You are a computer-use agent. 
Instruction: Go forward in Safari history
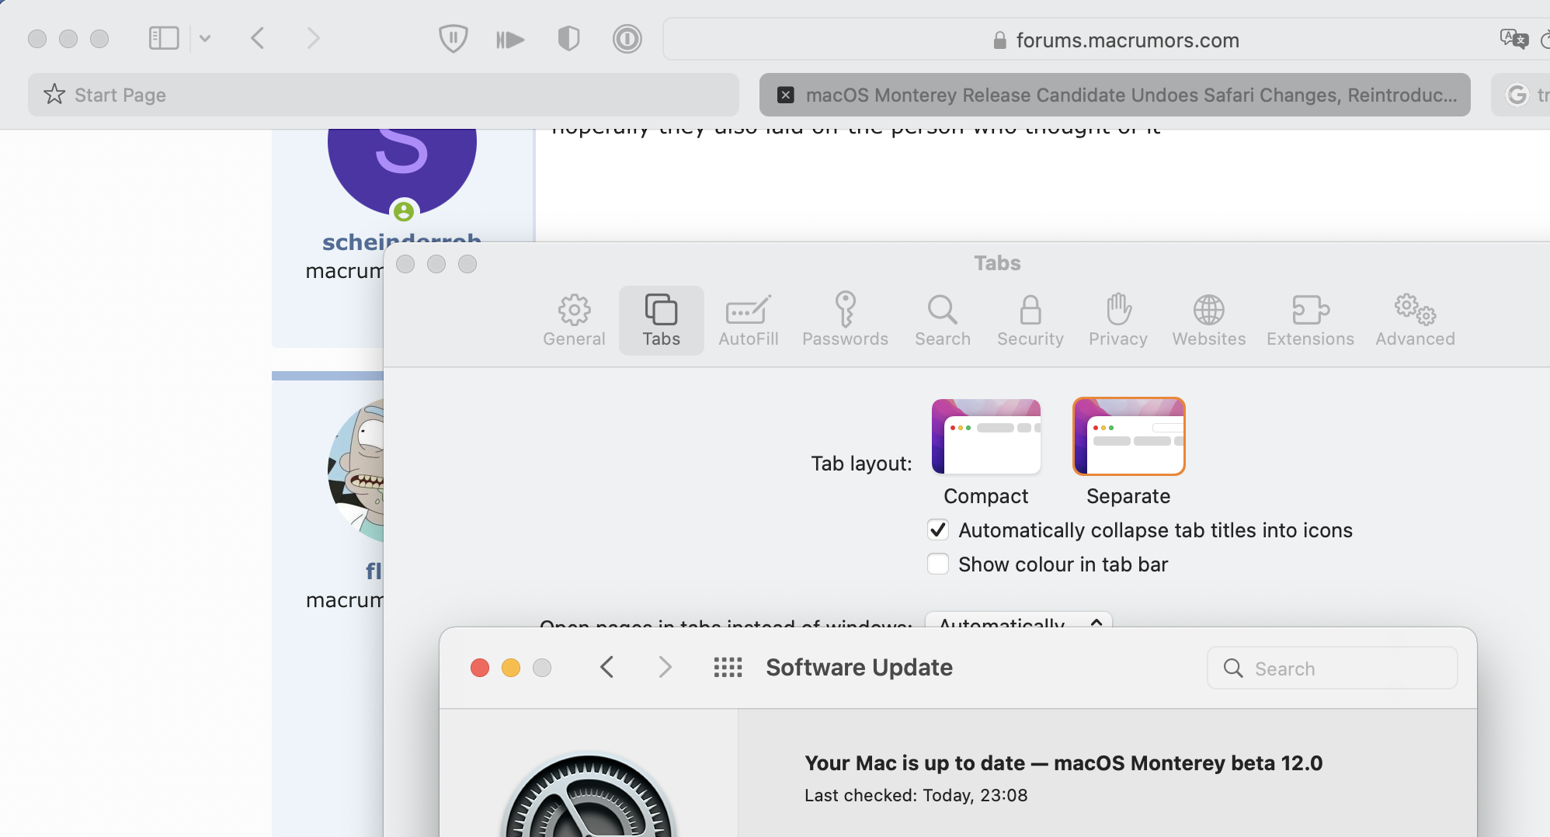(x=313, y=38)
